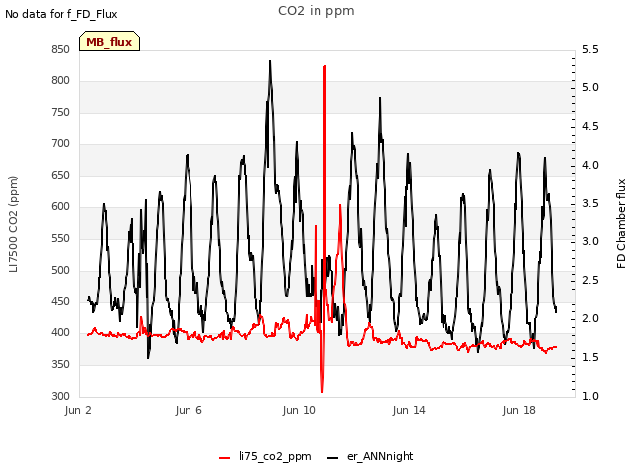Screen dimensions: 635x476
Task: Click the 550 left axis label
Action: pyautogui.click(x=61, y=238)
